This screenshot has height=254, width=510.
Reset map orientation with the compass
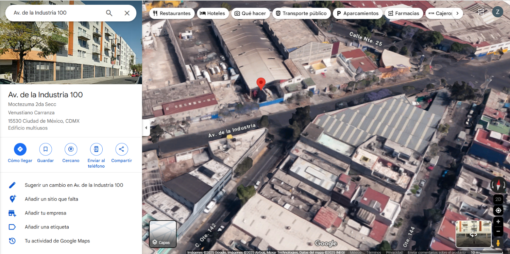click(498, 185)
